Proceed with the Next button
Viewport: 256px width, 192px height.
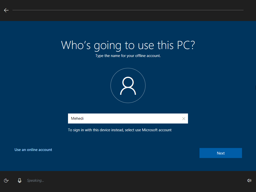220,153
